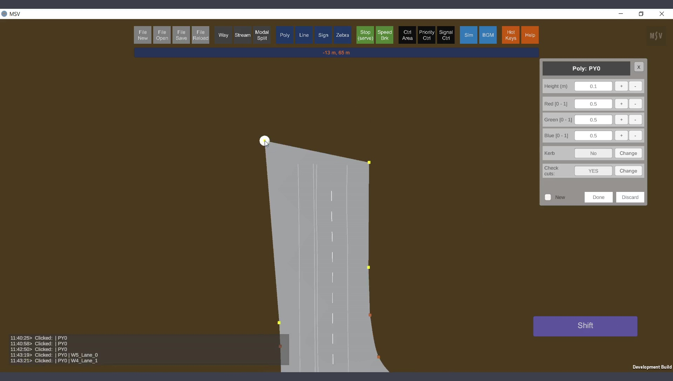This screenshot has width=673, height=381.
Task: Select the Modal Split tool
Action: tap(262, 35)
